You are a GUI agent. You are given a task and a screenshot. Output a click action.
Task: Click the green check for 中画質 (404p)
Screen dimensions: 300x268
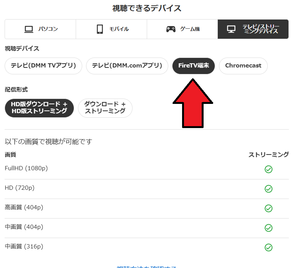[269, 228]
